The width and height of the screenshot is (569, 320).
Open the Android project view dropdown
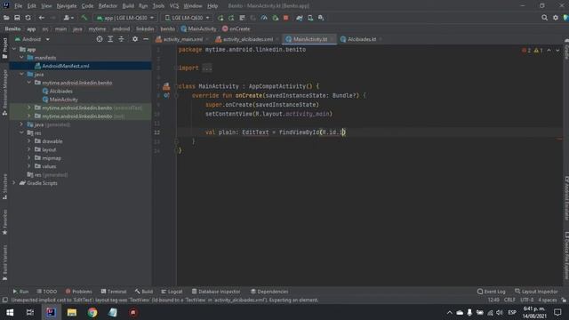pos(32,39)
